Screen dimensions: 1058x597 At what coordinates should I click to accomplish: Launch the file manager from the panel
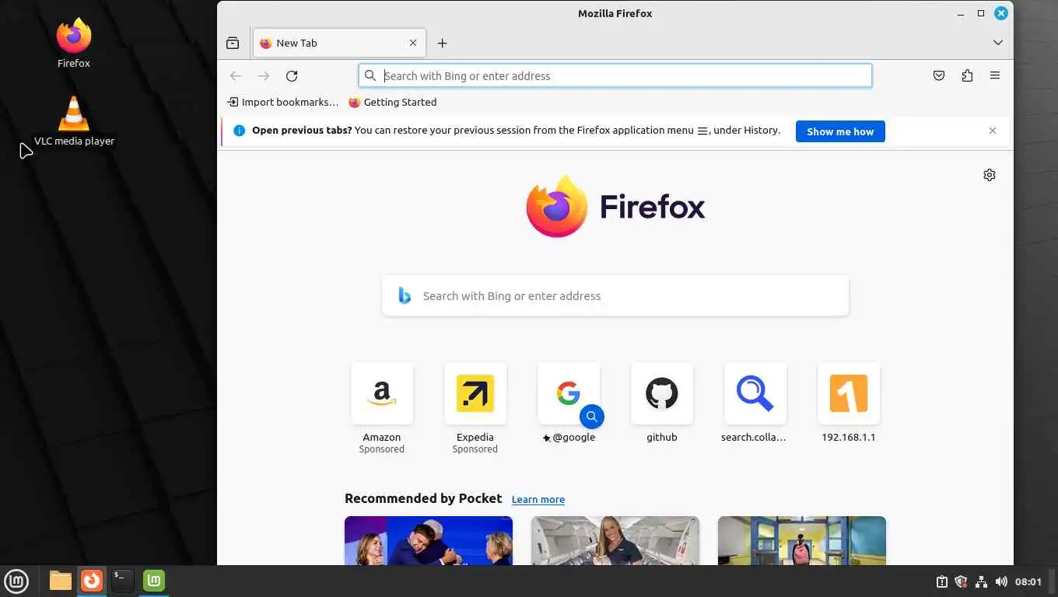61,581
